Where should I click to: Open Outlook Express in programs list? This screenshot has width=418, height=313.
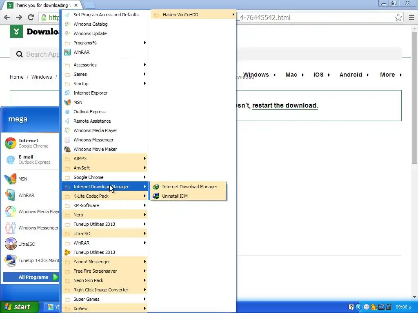(x=105, y=112)
